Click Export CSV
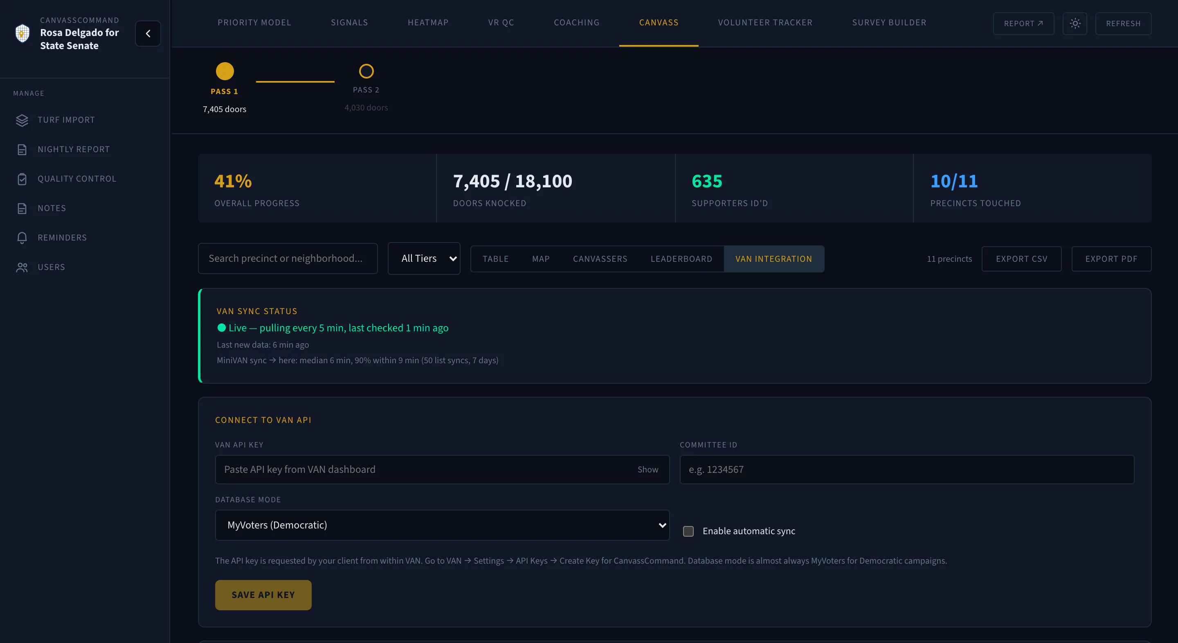The height and width of the screenshot is (643, 1178). [1021, 259]
